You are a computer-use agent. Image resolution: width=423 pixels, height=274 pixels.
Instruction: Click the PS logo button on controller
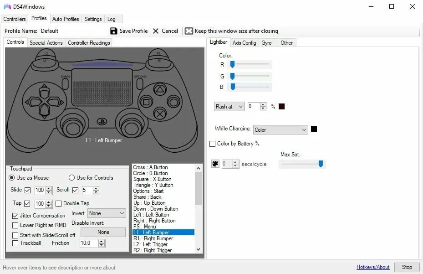(102, 122)
